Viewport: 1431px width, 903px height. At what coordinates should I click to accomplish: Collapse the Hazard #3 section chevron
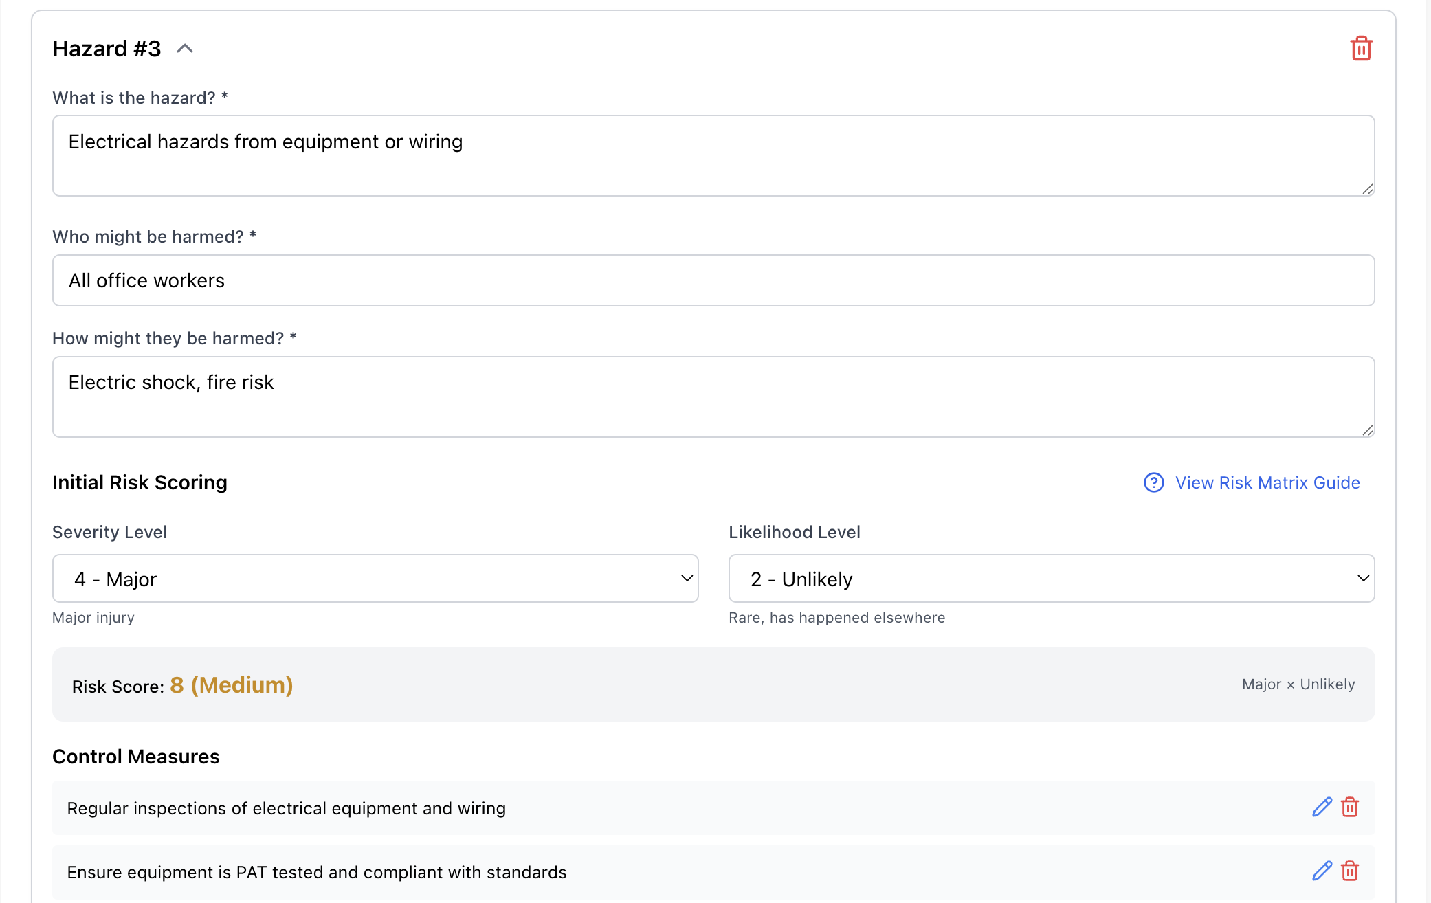tap(185, 49)
